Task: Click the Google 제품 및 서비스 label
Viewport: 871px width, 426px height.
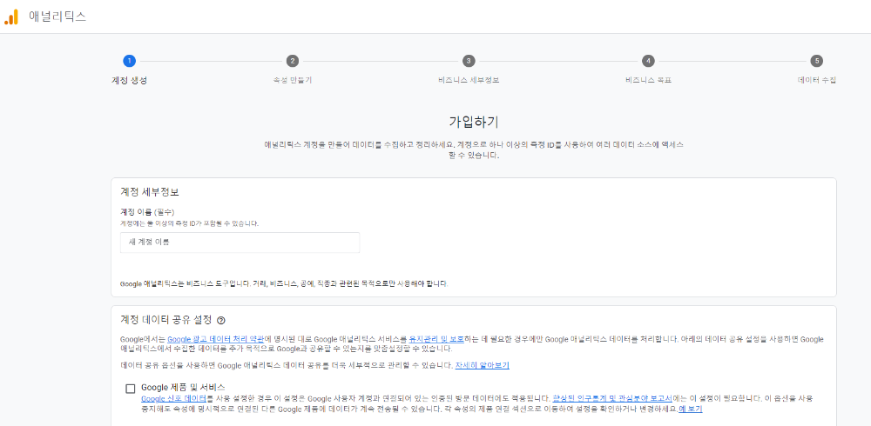Action: coord(183,387)
